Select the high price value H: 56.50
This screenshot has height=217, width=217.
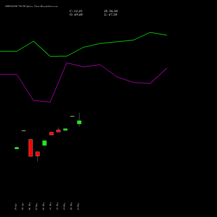(111, 11)
